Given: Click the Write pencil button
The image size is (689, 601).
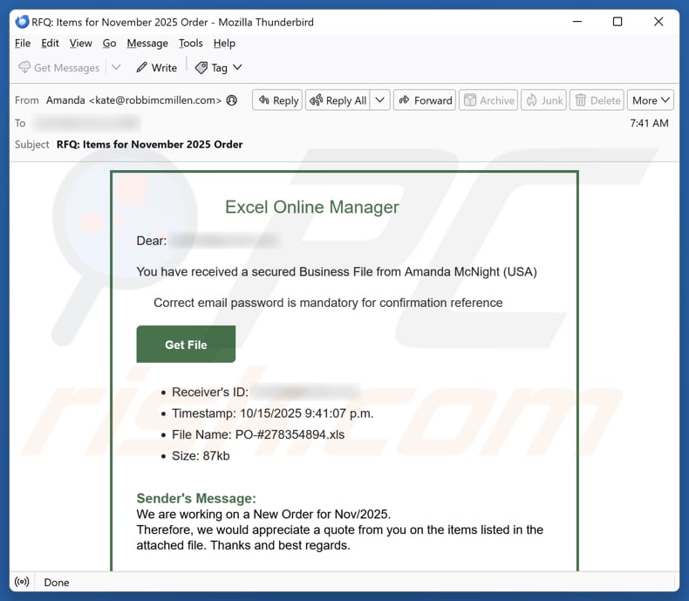Looking at the screenshot, I should point(156,67).
